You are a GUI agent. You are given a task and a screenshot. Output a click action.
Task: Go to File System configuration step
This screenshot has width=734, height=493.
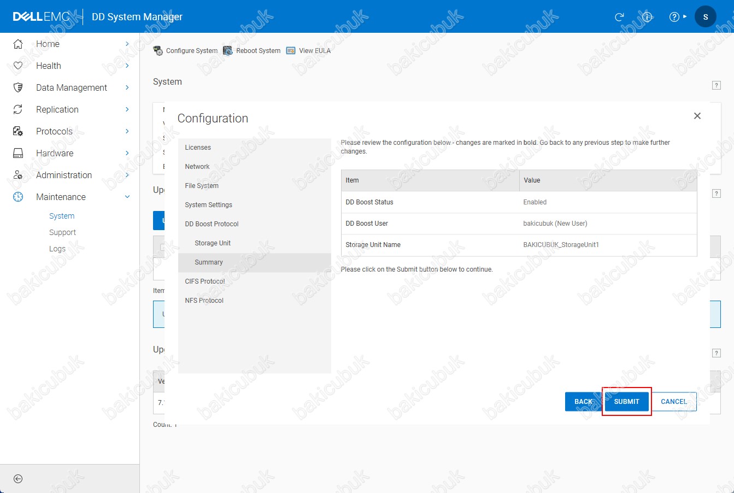(x=255, y=186)
